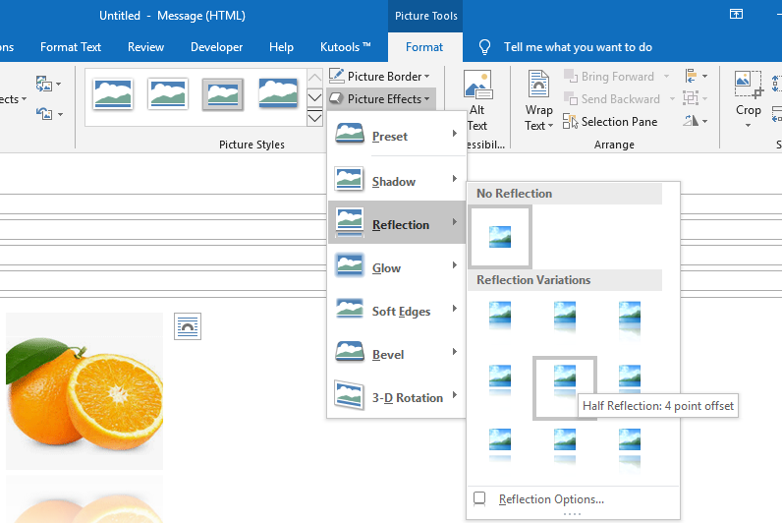The image size is (782, 523).
Task: Open the Align objects dropdown
Action: point(697,77)
